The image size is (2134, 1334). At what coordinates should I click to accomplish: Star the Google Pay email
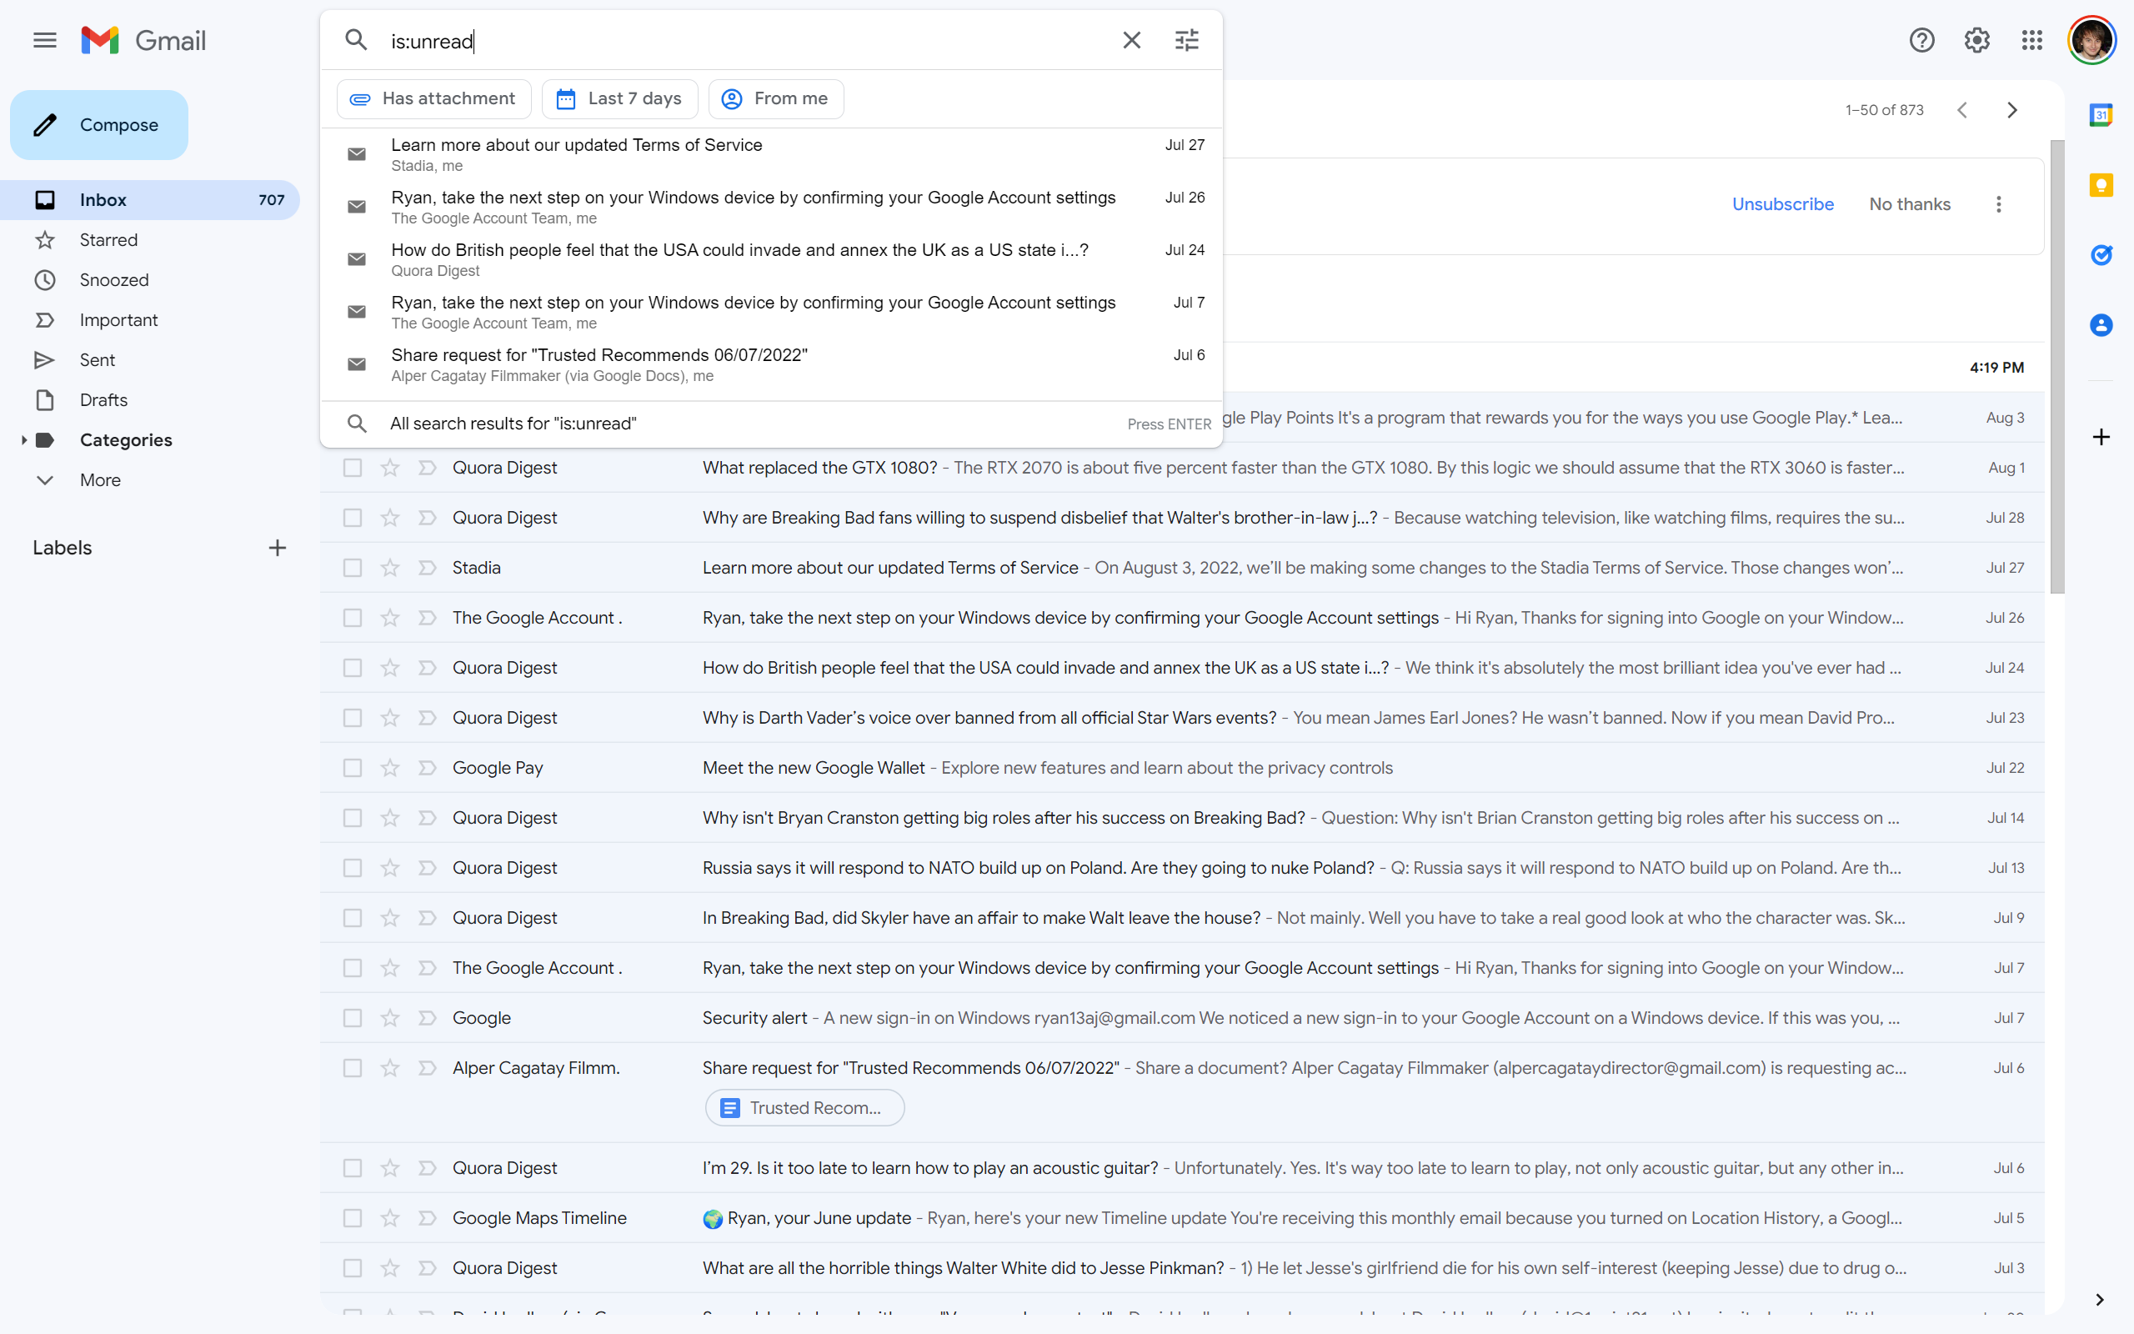[390, 769]
